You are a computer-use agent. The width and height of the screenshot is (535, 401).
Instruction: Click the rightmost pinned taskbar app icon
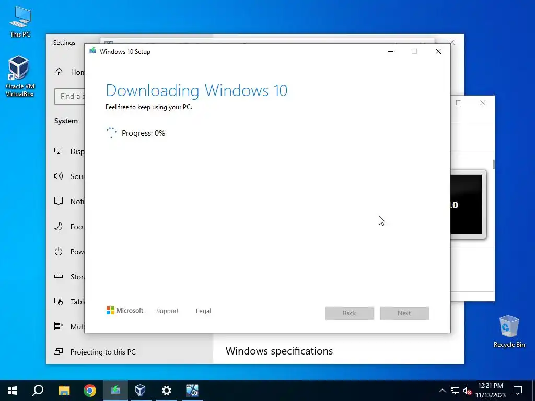192,391
